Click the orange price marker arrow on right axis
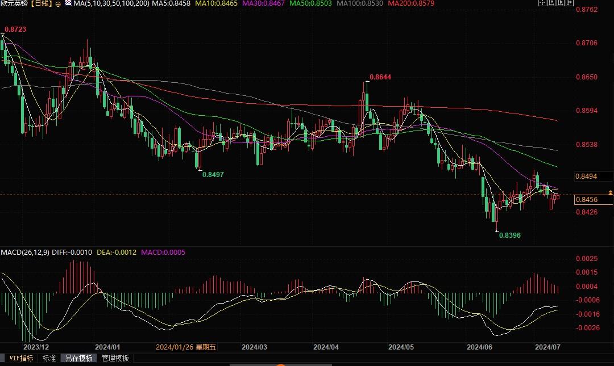The width and height of the screenshot is (614, 366). click(x=611, y=193)
